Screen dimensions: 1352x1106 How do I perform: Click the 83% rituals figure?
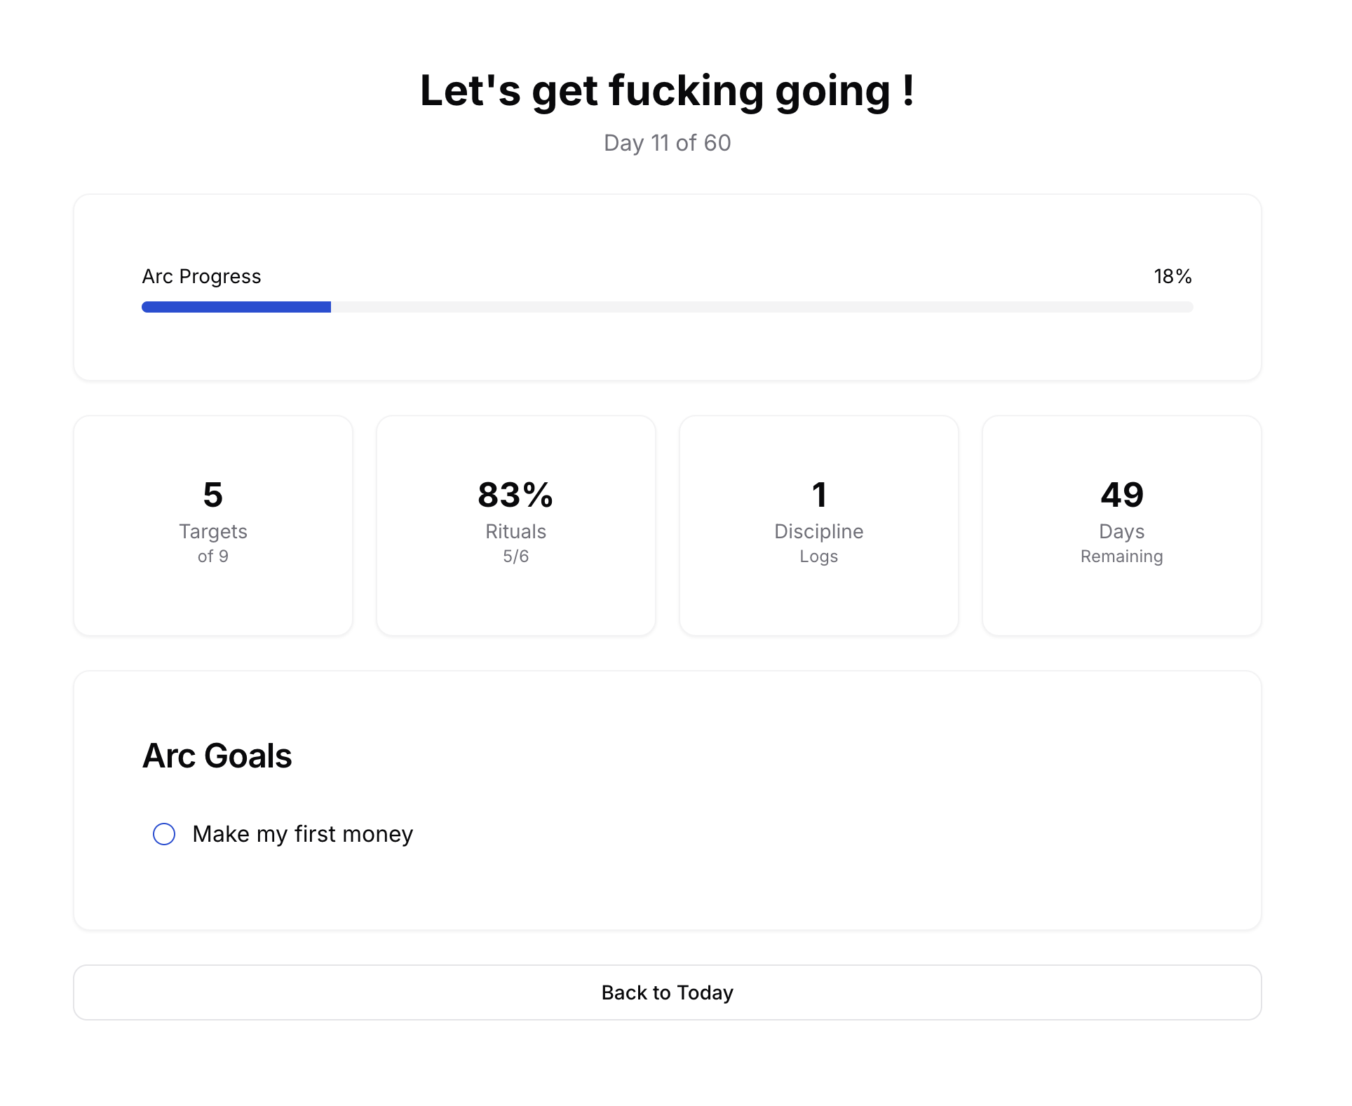click(x=515, y=495)
